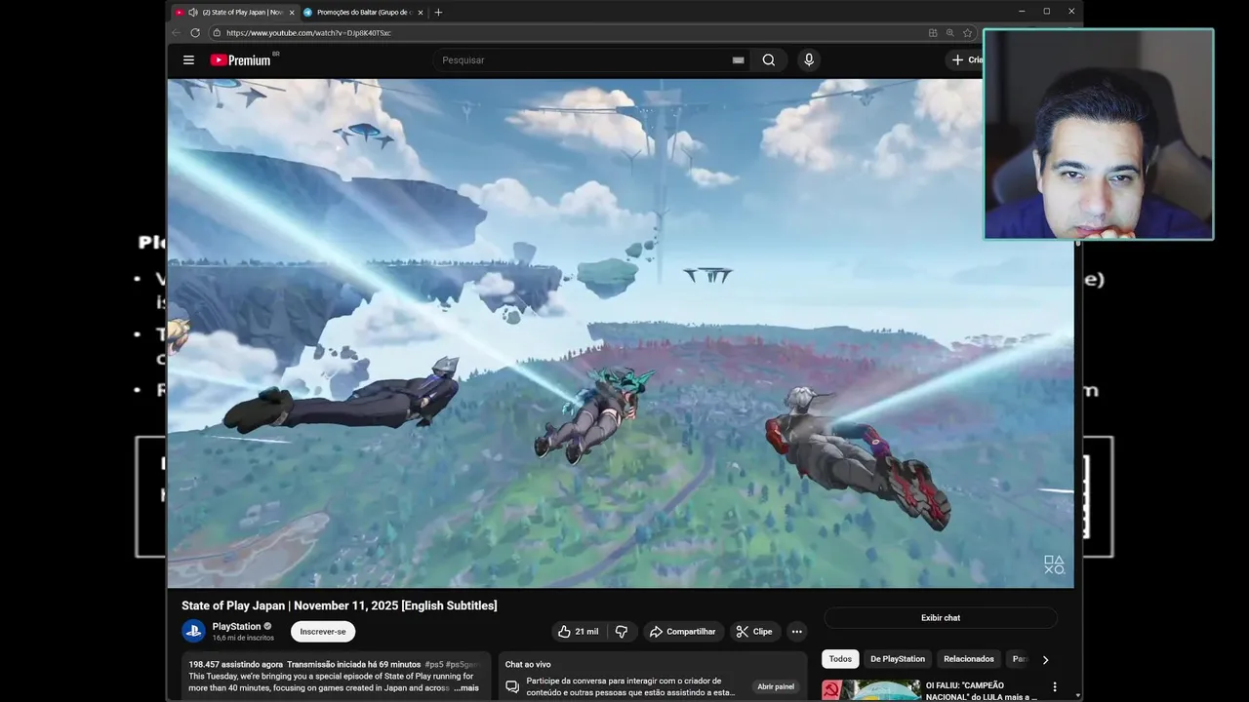Image resolution: width=1249 pixels, height=702 pixels.
Task: Go back with browser back arrow
Action: 176,32
